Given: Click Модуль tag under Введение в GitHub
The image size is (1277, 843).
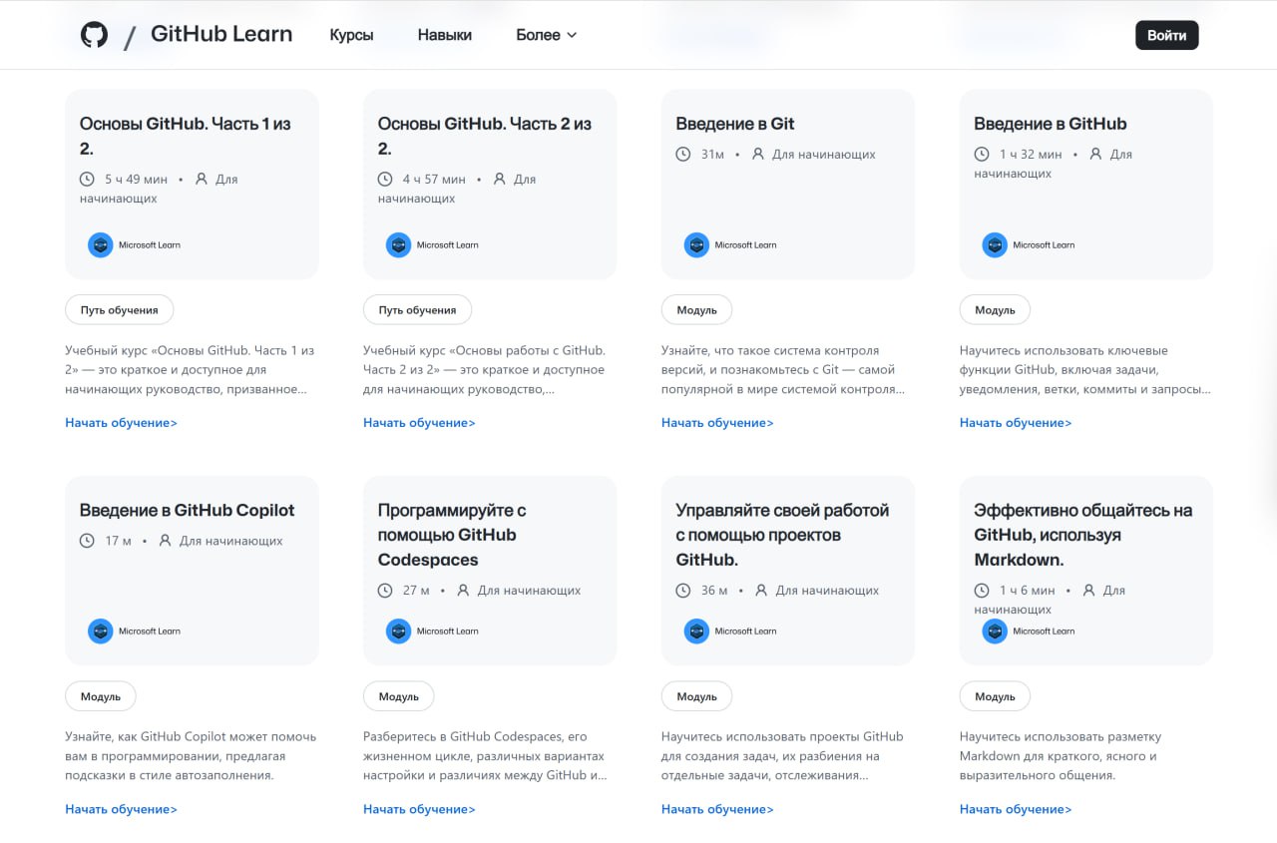Looking at the screenshot, I should (995, 310).
